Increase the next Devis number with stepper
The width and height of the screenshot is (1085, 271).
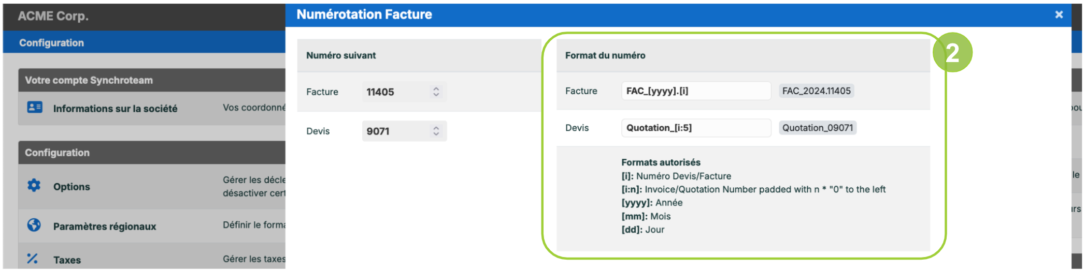tap(436, 128)
